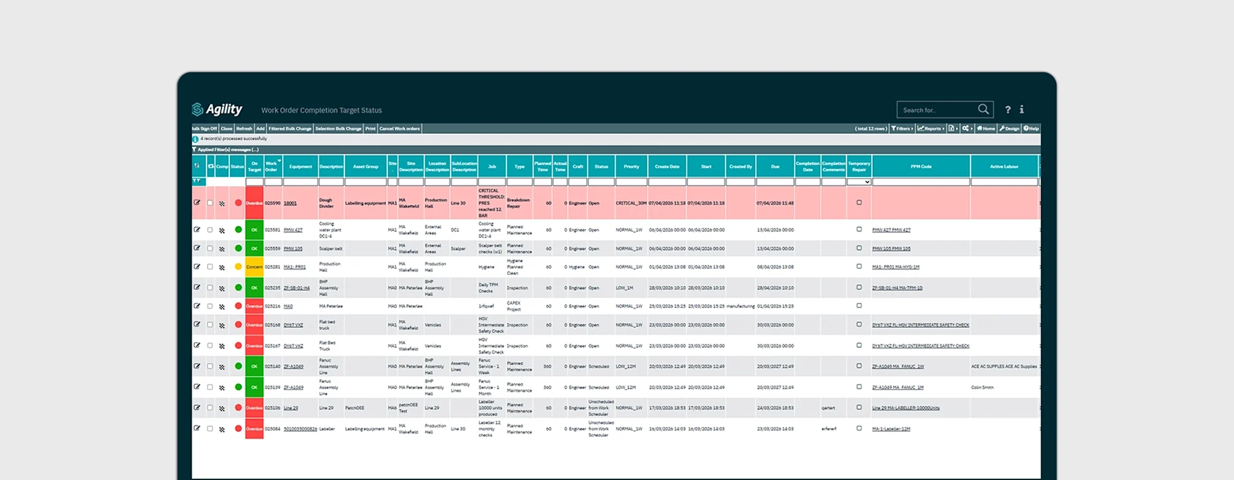Click Cancel Work orders
Screen dimensions: 1234x480
399,129
